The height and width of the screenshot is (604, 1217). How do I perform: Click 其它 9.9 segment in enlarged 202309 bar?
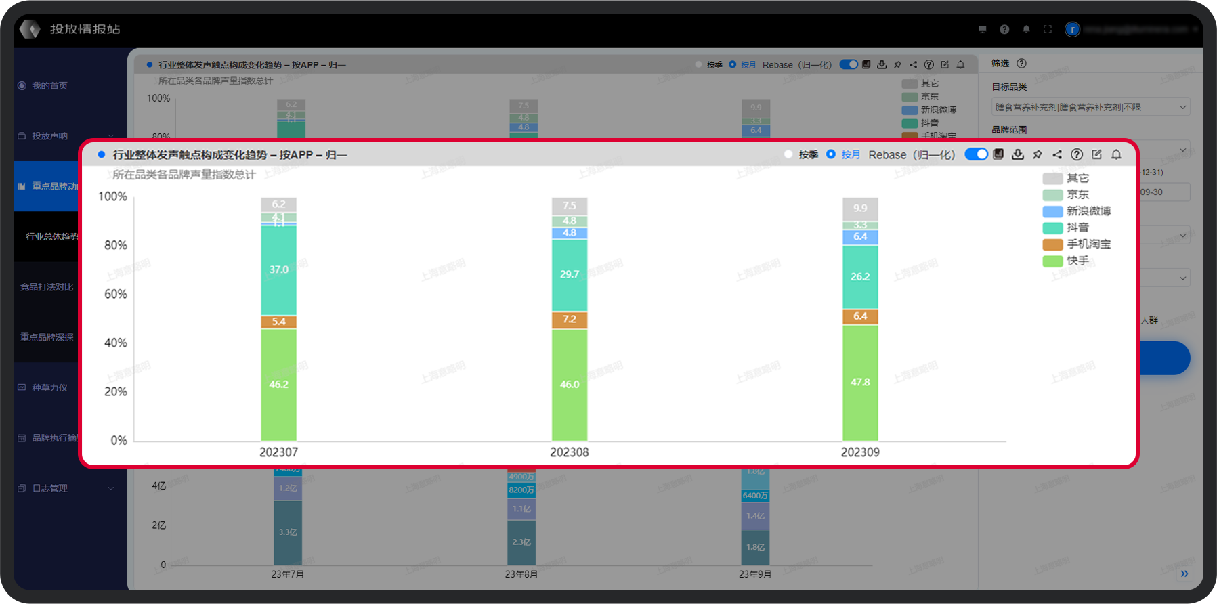[x=860, y=209]
